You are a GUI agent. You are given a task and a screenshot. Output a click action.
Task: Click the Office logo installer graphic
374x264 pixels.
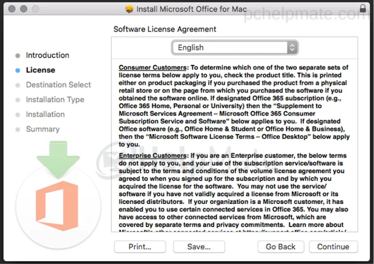tap(57, 195)
